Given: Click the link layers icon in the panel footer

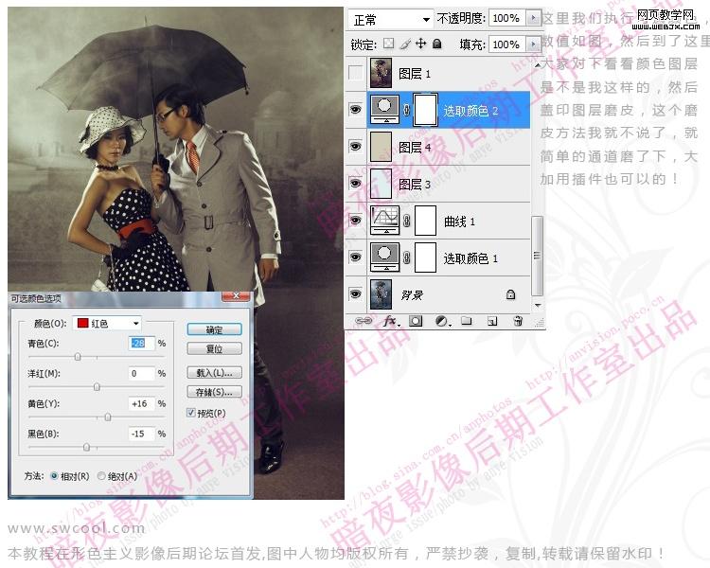Looking at the screenshot, I should click(x=364, y=321).
